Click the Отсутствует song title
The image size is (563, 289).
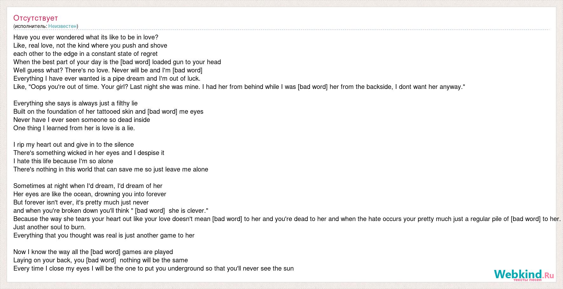(x=36, y=18)
